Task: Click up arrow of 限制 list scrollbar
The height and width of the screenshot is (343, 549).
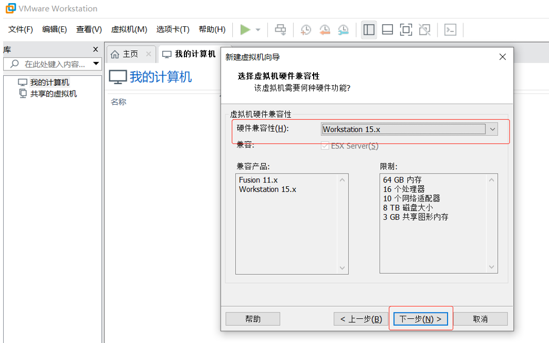Action: 492,180
